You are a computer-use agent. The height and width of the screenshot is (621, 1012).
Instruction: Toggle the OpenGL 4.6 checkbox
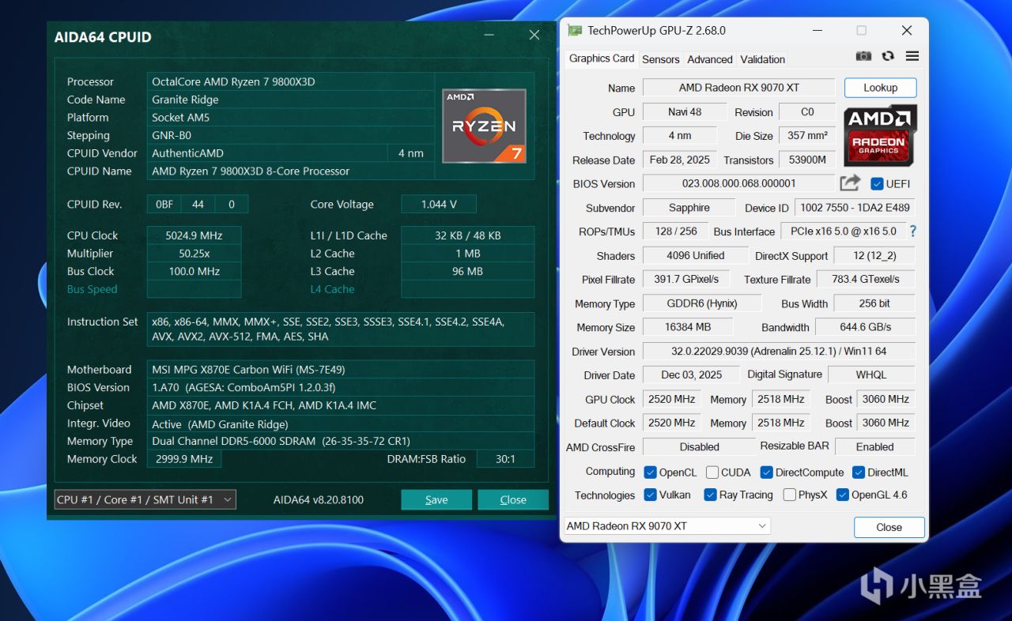click(x=843, y=495)
